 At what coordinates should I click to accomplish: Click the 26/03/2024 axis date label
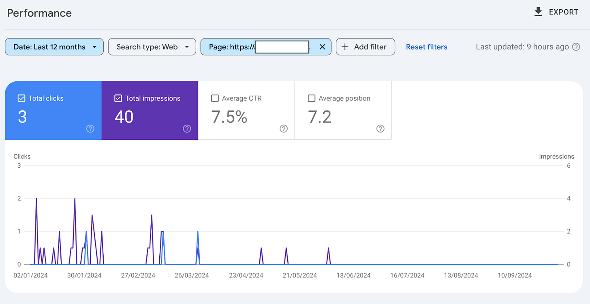[192, 275]
